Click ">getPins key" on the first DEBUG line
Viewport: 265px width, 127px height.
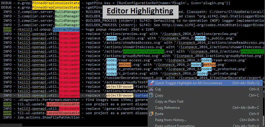pyautogui.click(x=98, y=3)
